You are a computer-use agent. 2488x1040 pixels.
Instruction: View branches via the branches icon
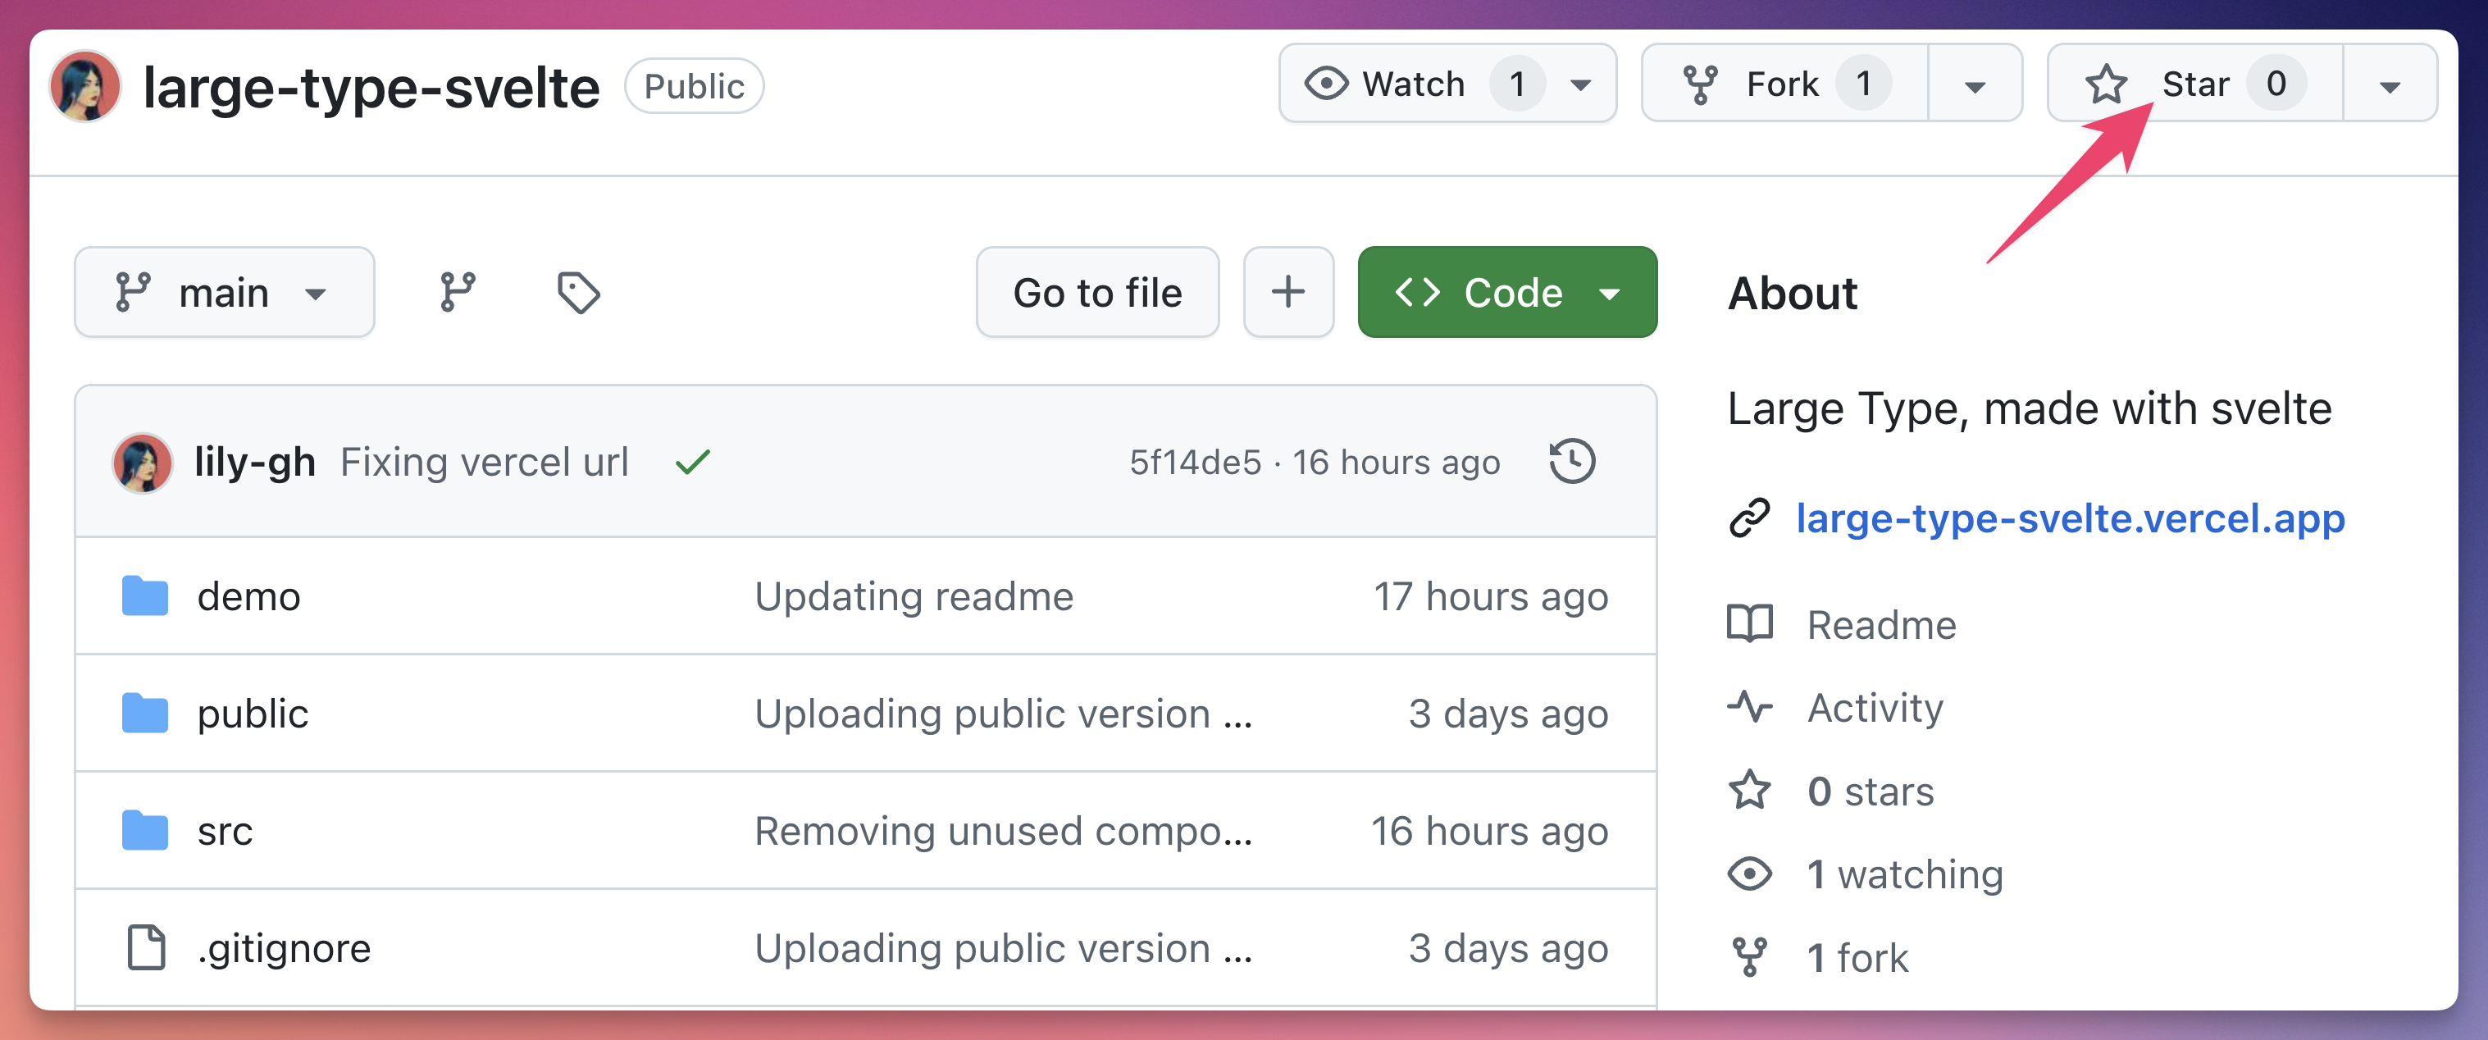[458, 292]
